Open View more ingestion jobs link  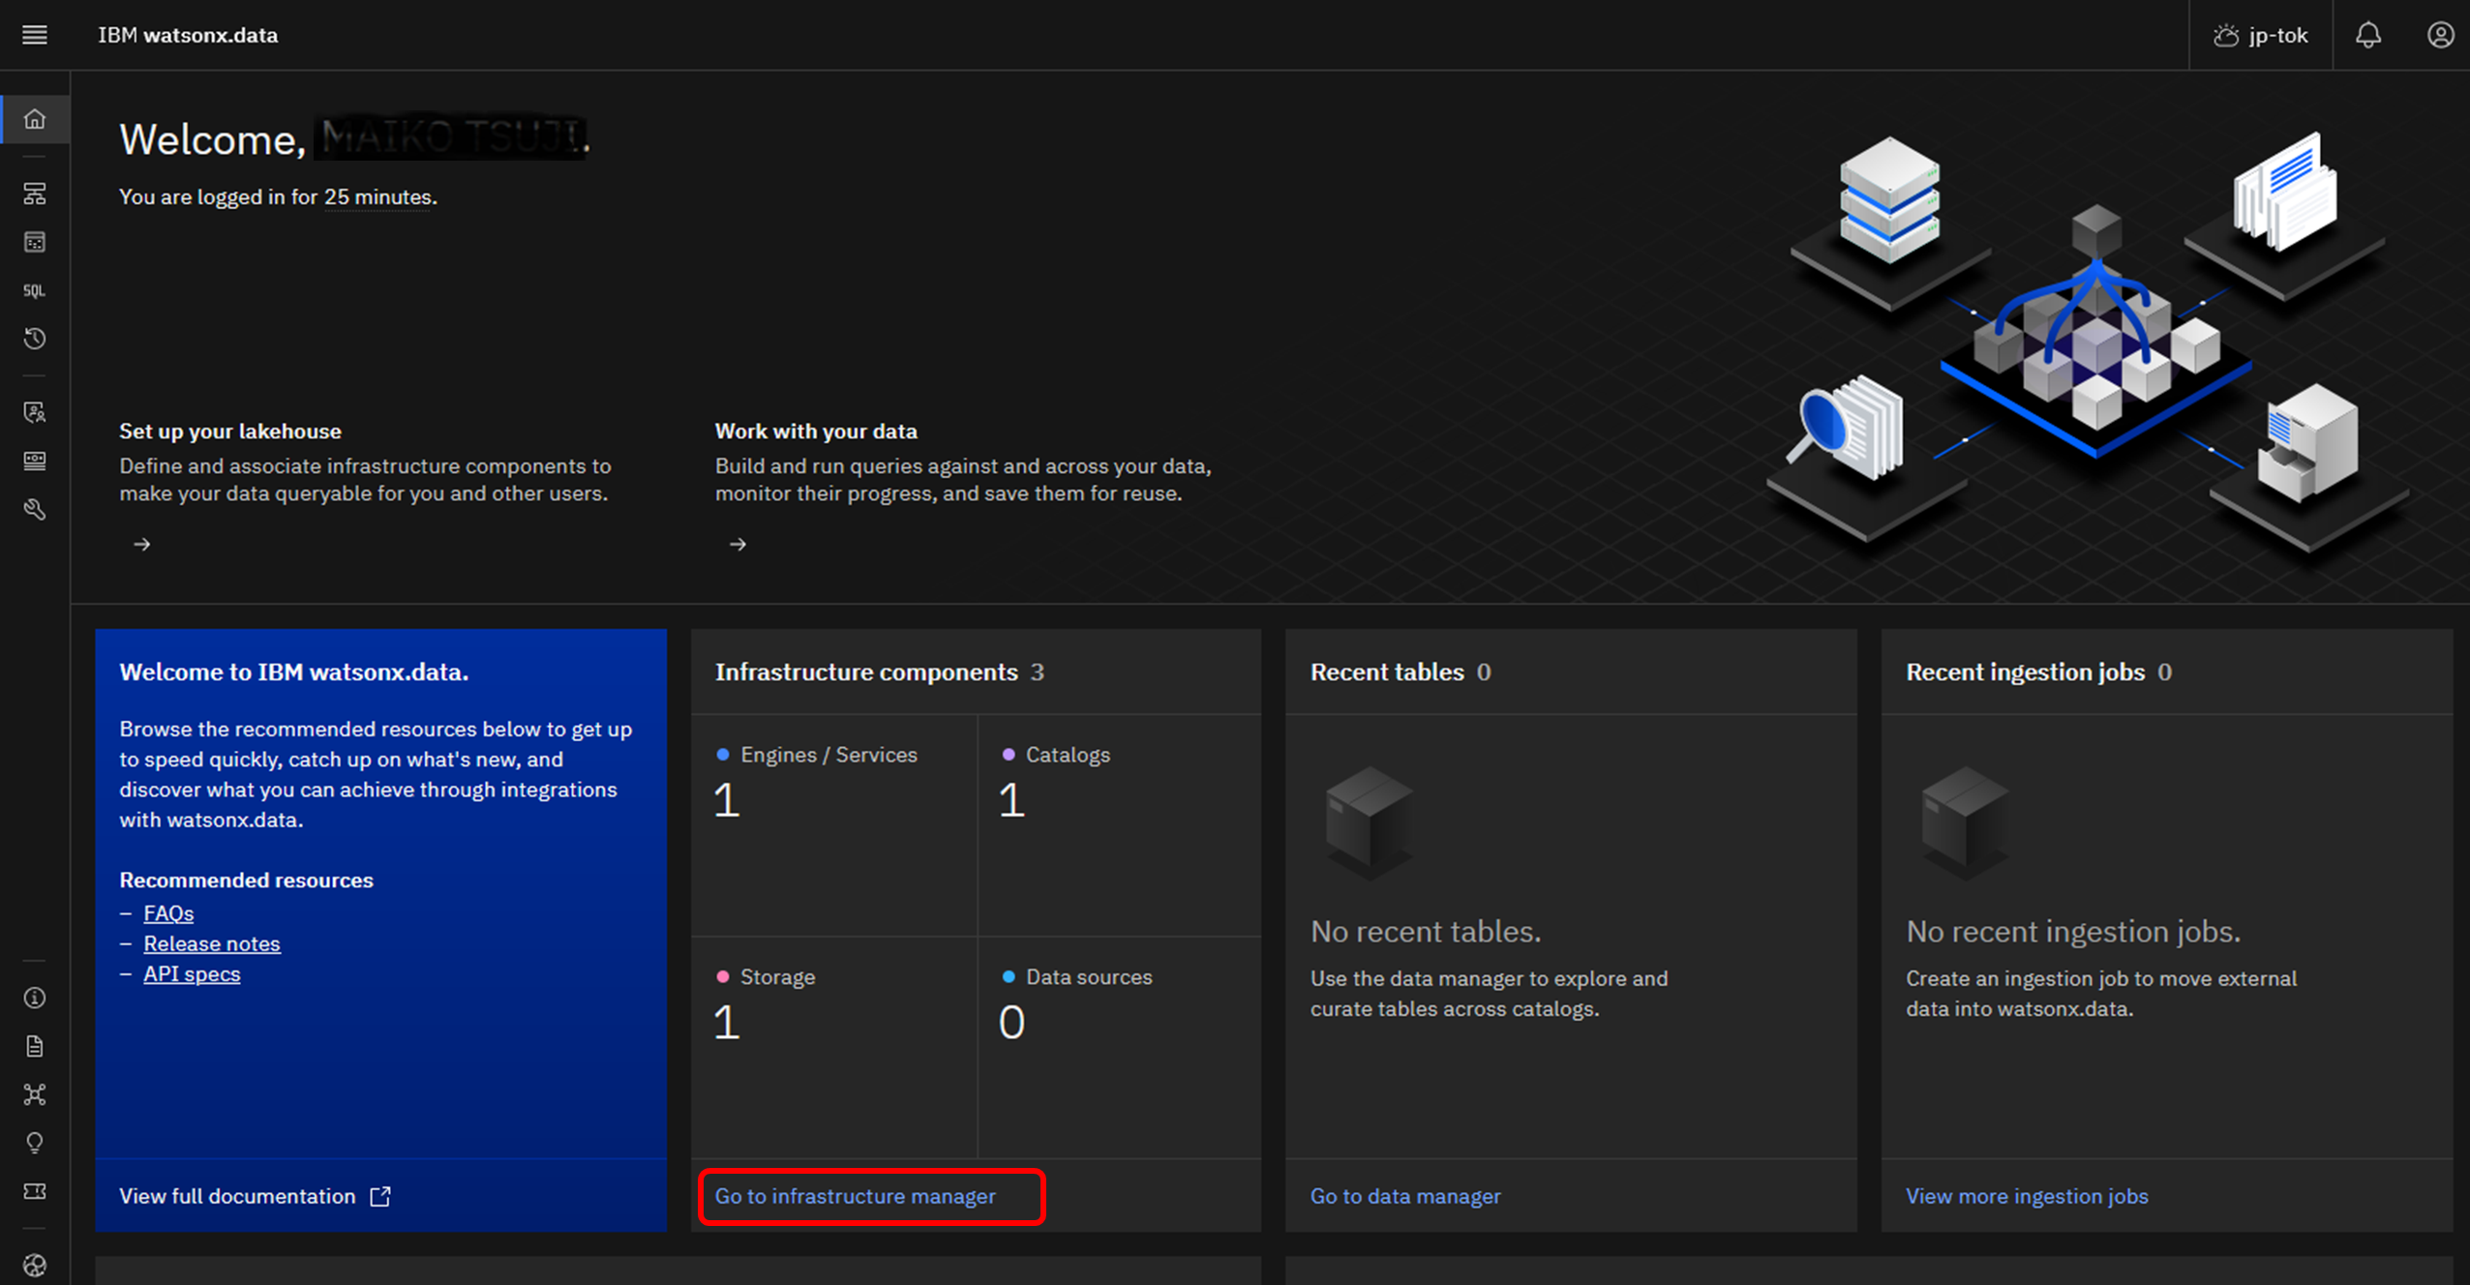2026,1196
